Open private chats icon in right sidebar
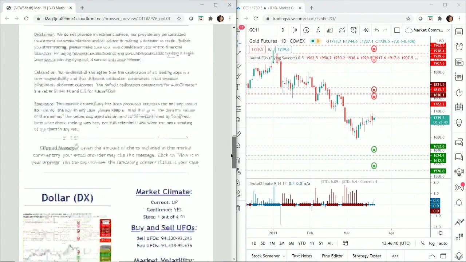Image resolution: width=466 pixels, height=262 pixels. (459, 157)
